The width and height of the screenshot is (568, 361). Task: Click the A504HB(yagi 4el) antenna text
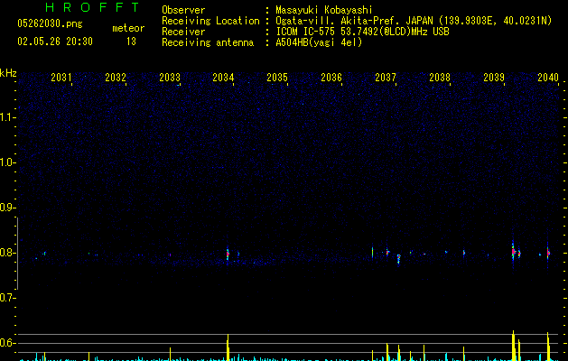pos(319,42)
